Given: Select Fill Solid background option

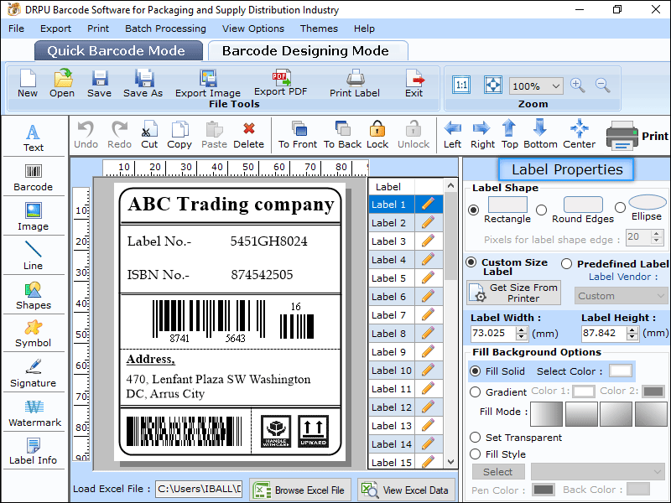Looking at the screenshot, I should (476, 371).
